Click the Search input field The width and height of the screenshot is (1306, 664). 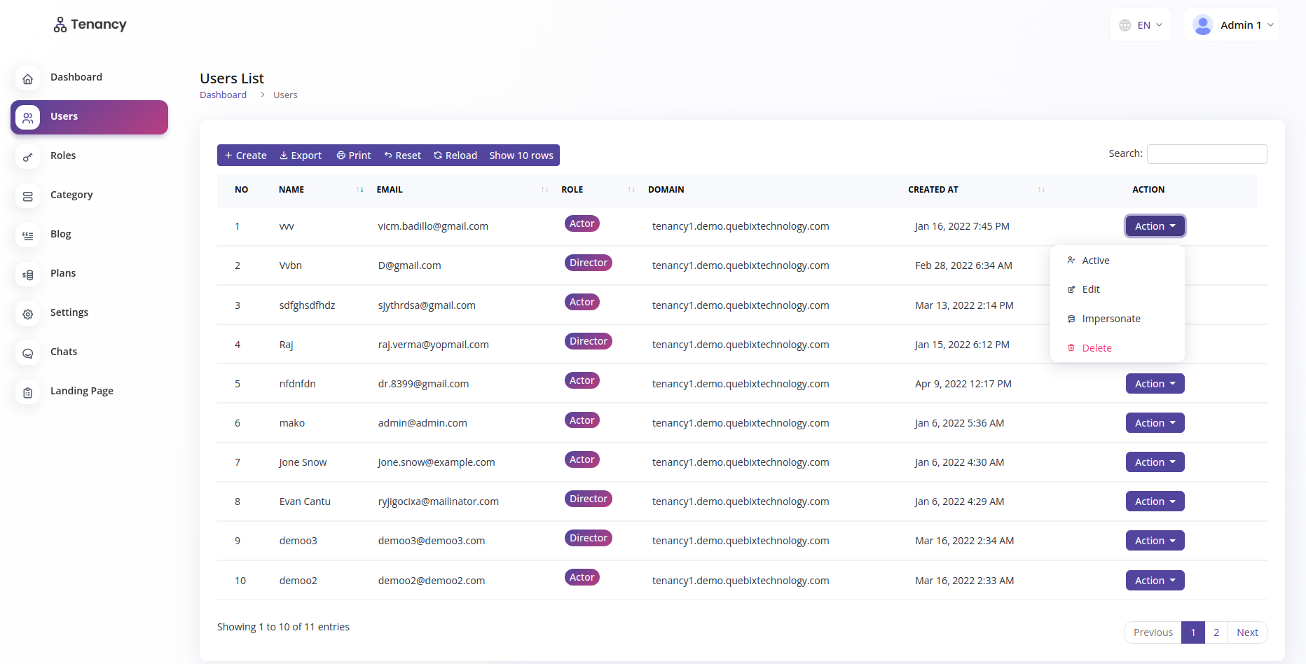coord(1207,154)
